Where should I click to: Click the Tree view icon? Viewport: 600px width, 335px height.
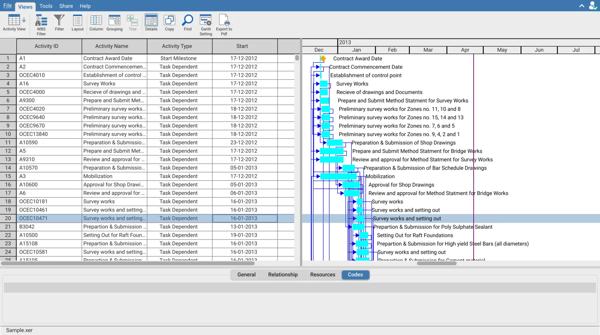point(132,23)
